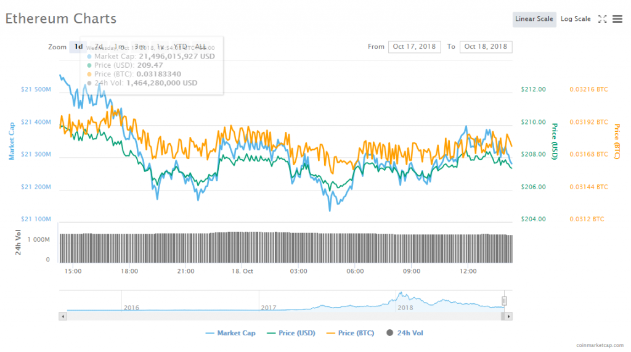
Task: Open the chart hamburger export menu
Action: click(617, 19)
